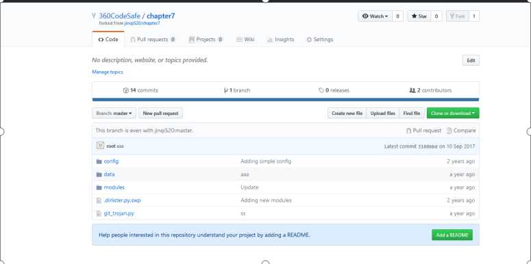531x264 pixels.
Task: Switch to the Code tab
Action: coord(108,40)
